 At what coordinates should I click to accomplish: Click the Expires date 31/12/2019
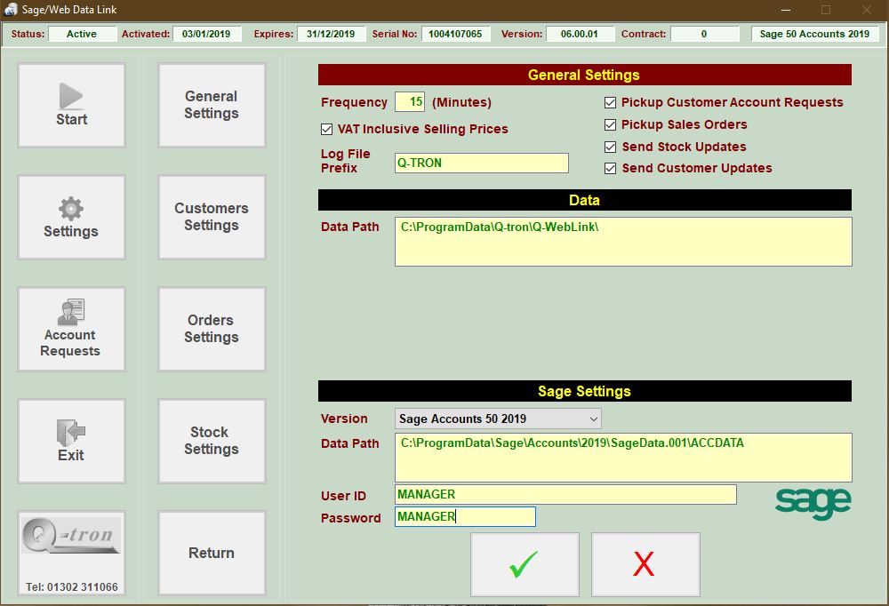(x=331, y=34)
